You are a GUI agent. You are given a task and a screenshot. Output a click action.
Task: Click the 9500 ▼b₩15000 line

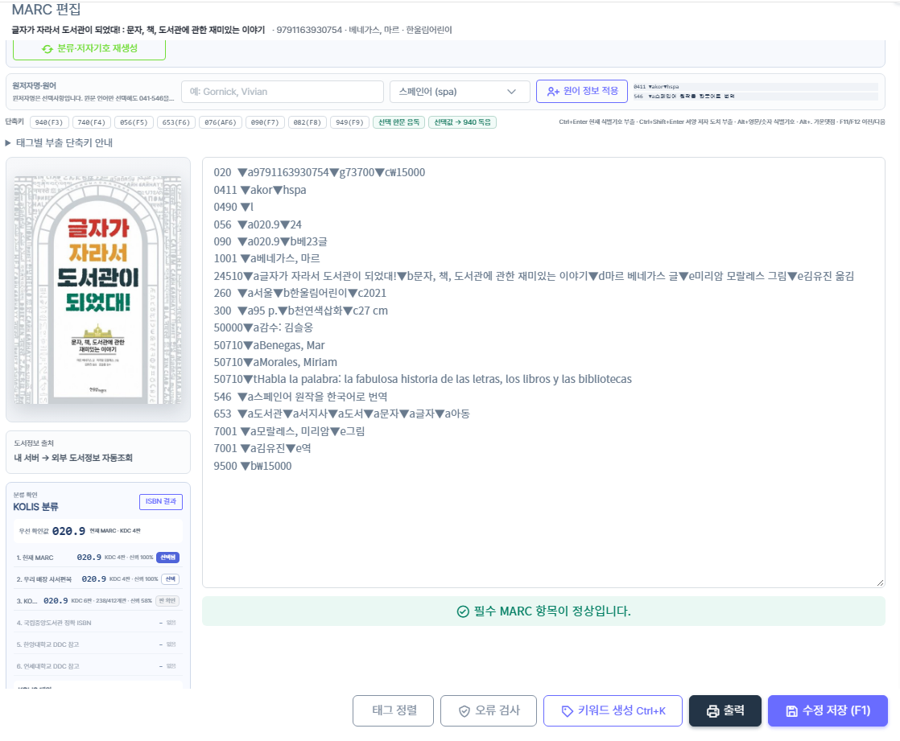[x=253, y=467]
